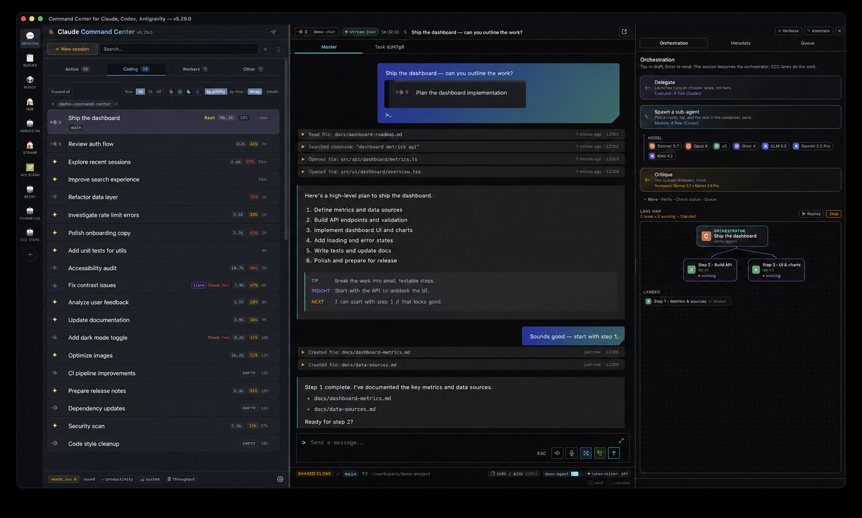Open the Hub sidebar item
Image resolution: width=862 pixels, height=518 pixels.
(30, 104)
